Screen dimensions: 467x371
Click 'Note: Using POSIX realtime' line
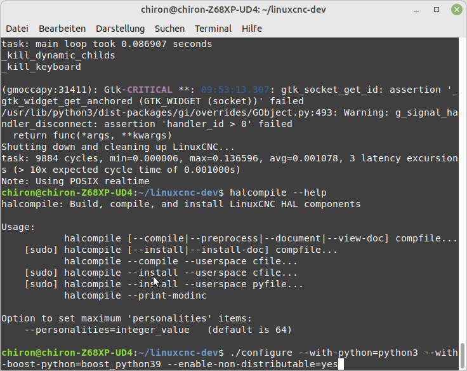point(76,181)
